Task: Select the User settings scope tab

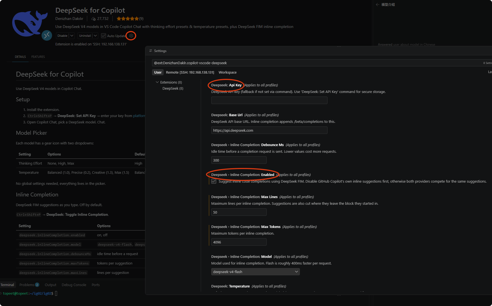Action: pyautogui.click(x=158, y=72)
